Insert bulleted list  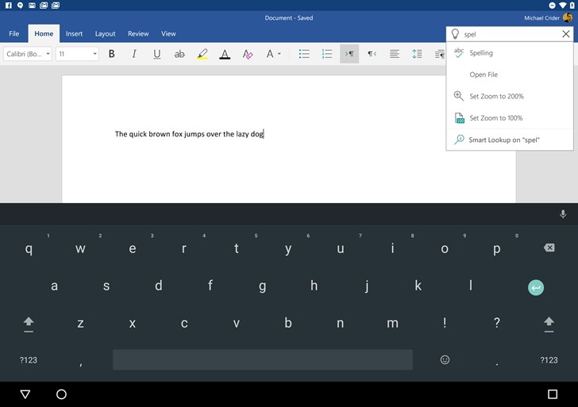click(x=304, y=54)
